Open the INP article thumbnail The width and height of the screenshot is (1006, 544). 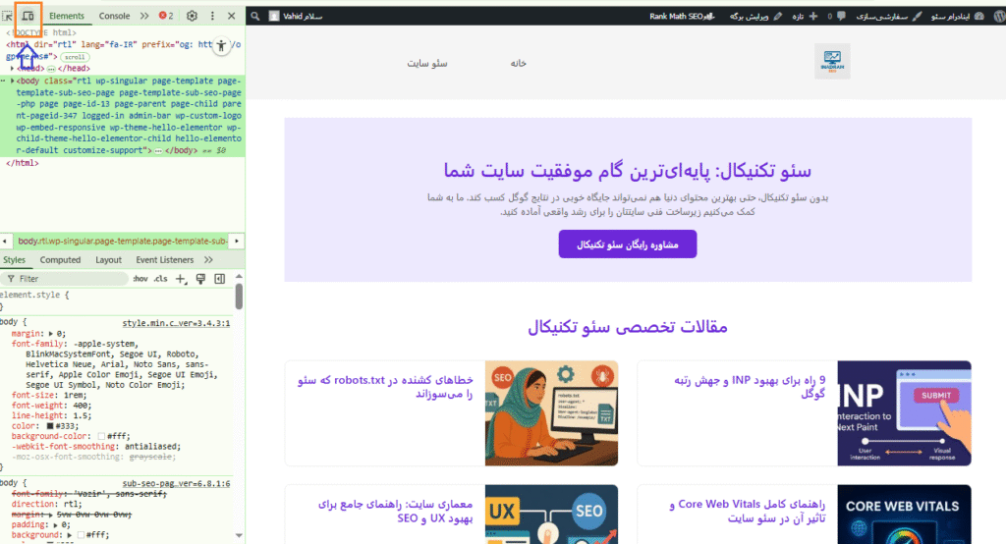coord(904,413)
